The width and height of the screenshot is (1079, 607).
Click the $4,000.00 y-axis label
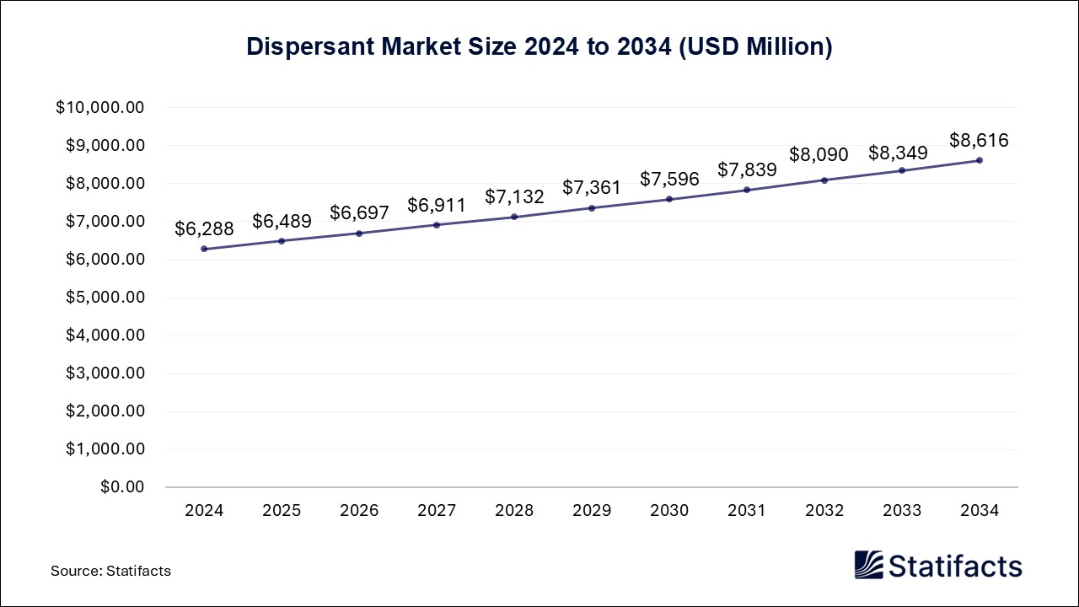tap(105, 336)
